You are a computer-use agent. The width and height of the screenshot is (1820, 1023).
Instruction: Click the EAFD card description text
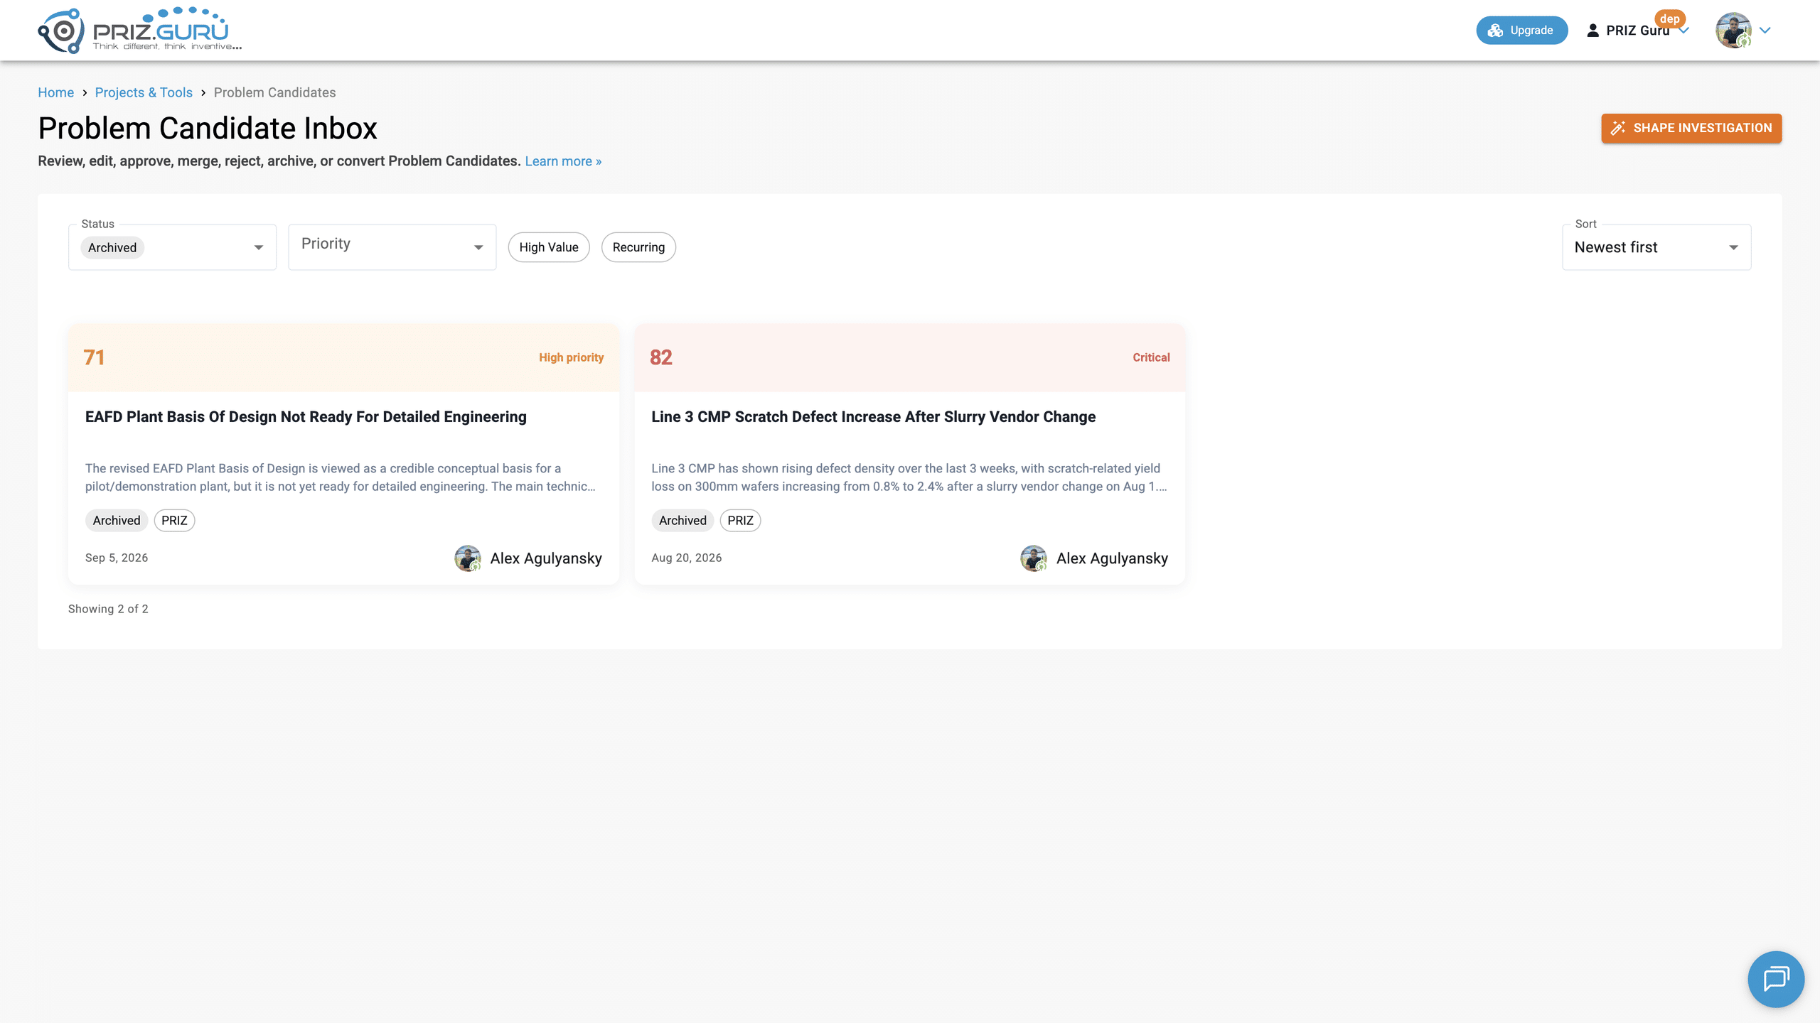(x=341, y=477)
